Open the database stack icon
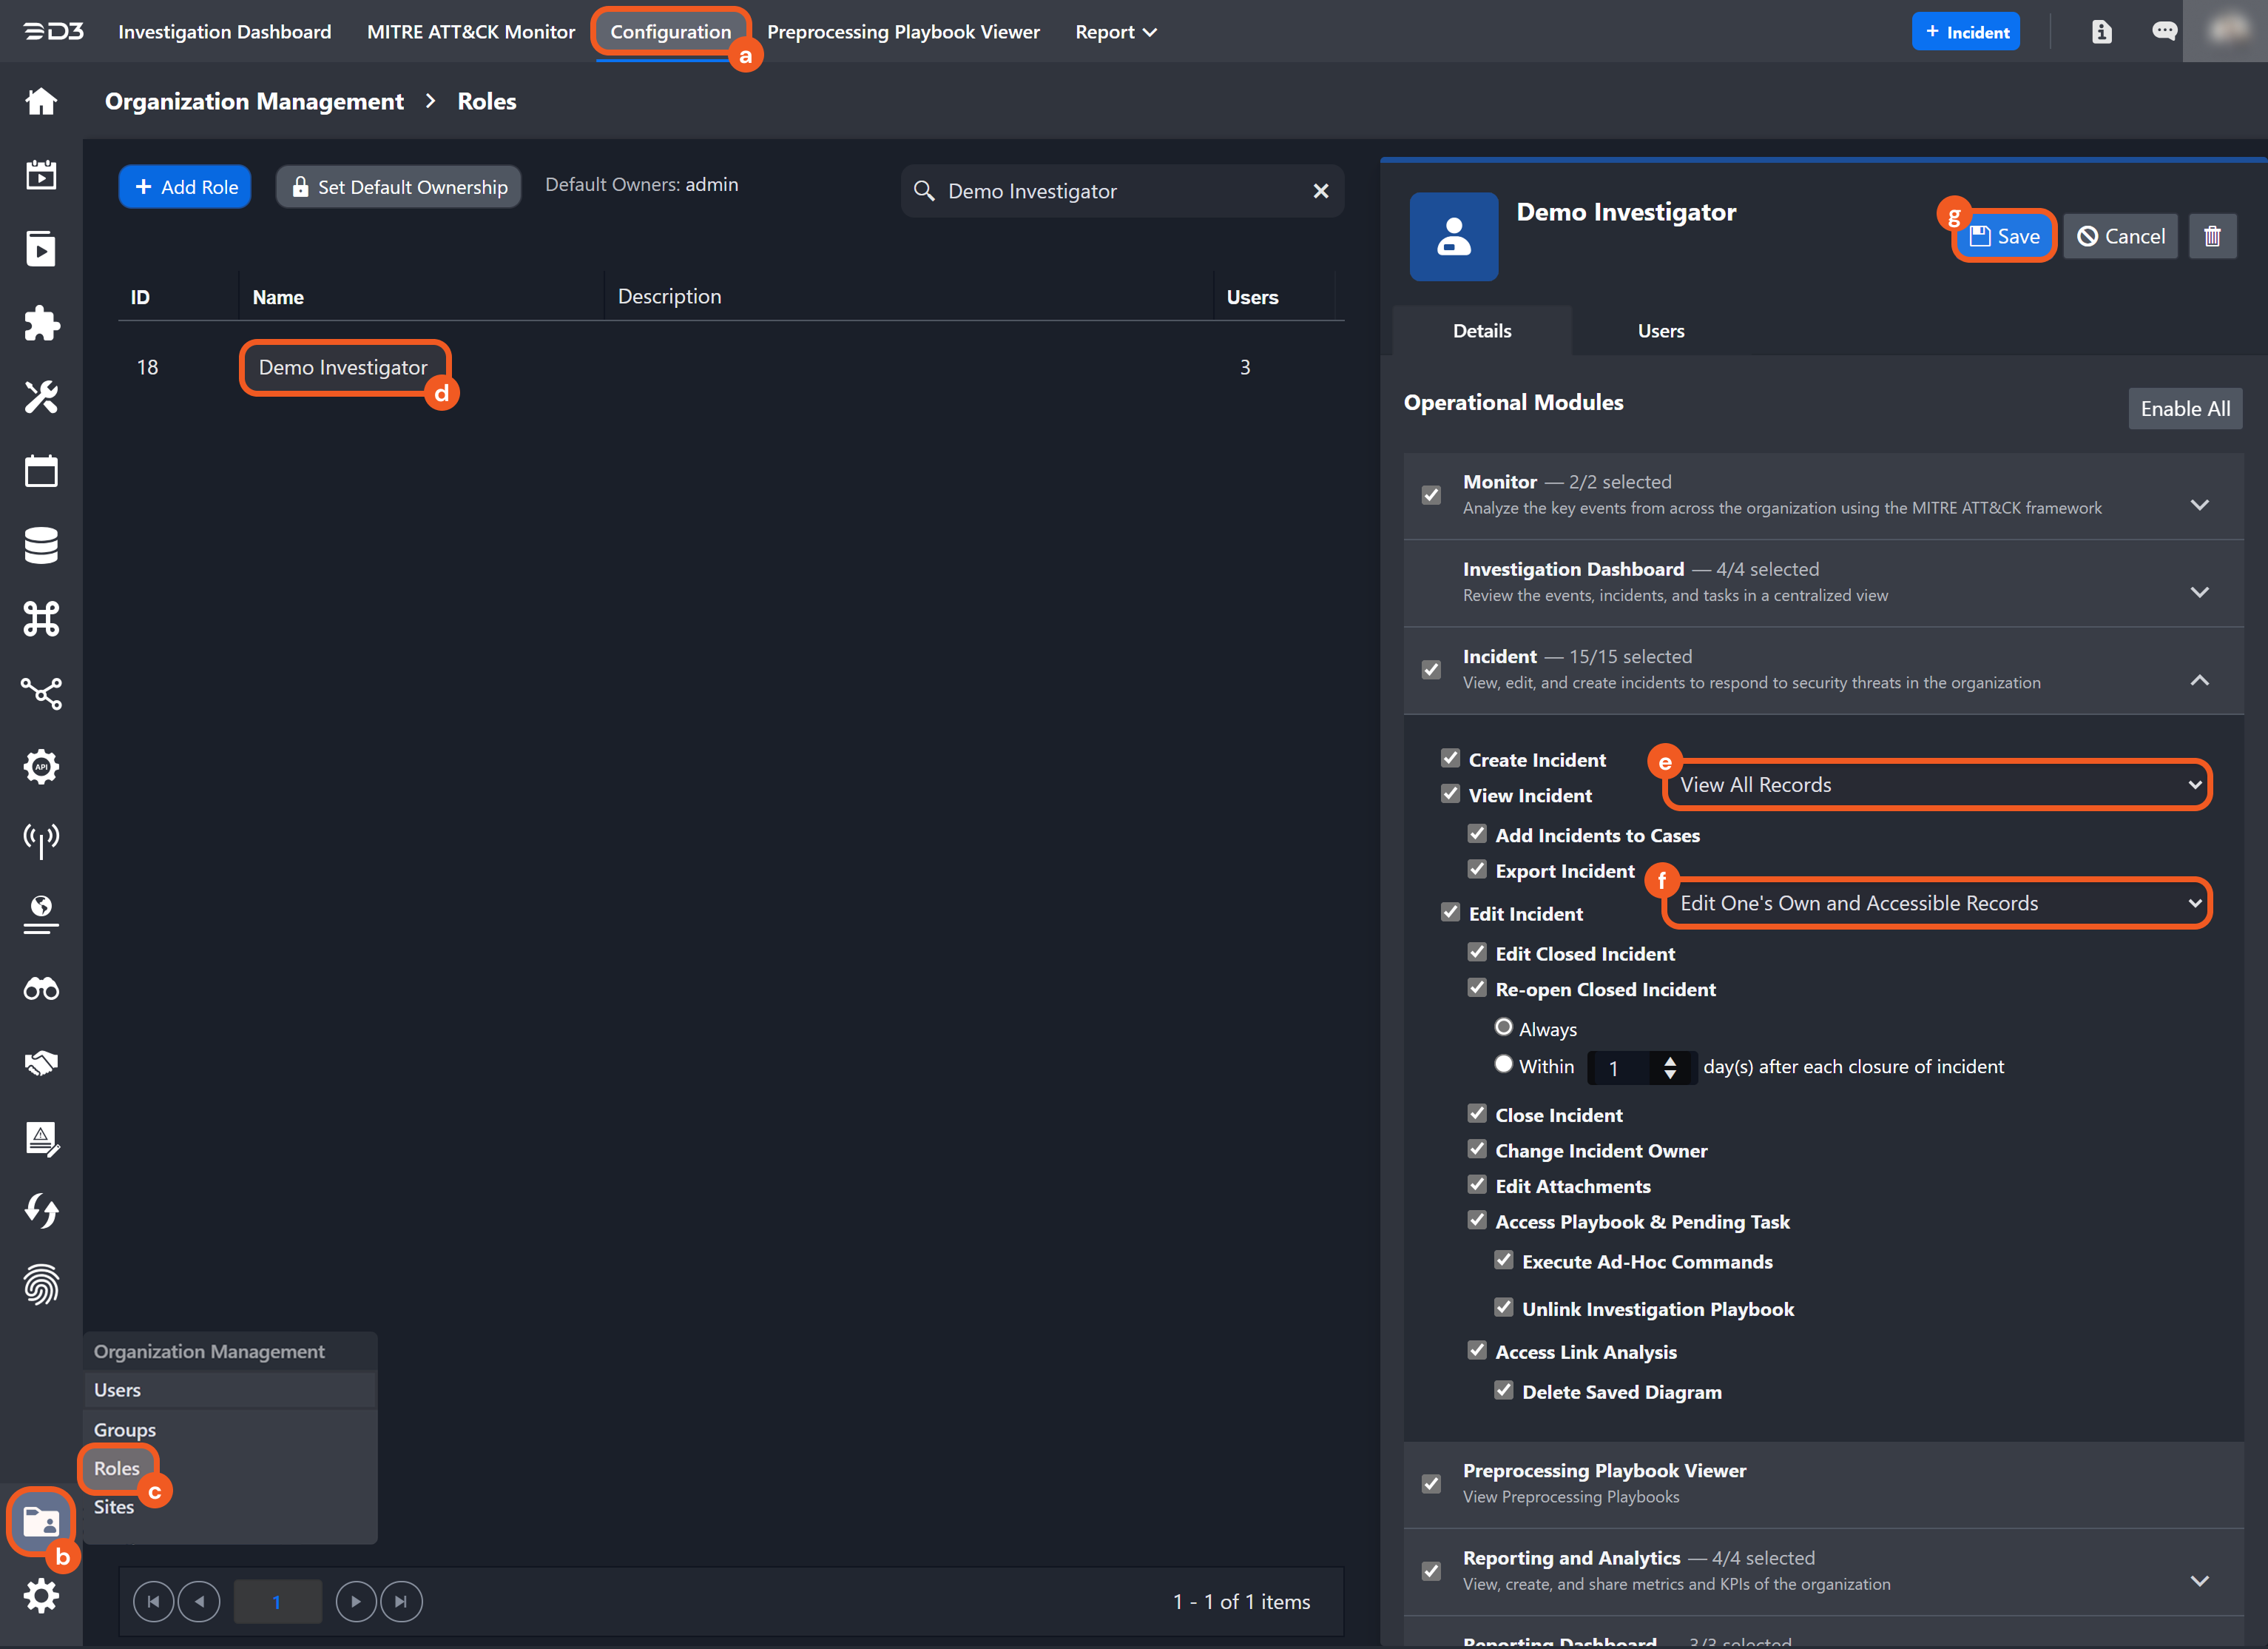The width and height of the screenshot is (2268, 1649). (41, 545)
